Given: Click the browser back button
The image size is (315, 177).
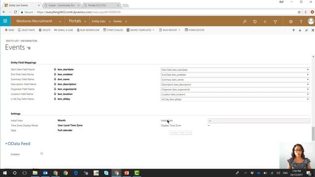Looking at the screenshot, I should coord(4,12).
